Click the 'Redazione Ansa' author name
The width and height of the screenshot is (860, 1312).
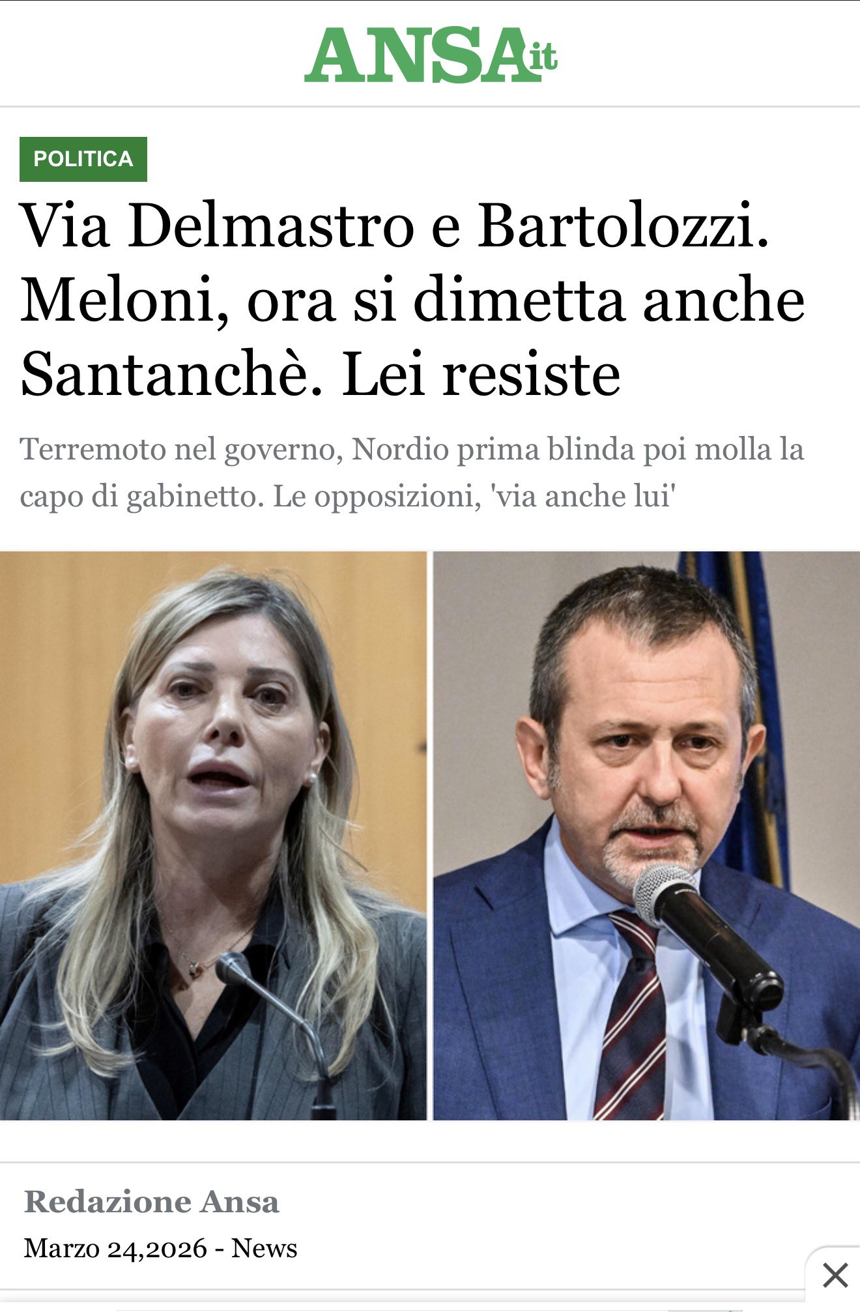click(151, 1202)
